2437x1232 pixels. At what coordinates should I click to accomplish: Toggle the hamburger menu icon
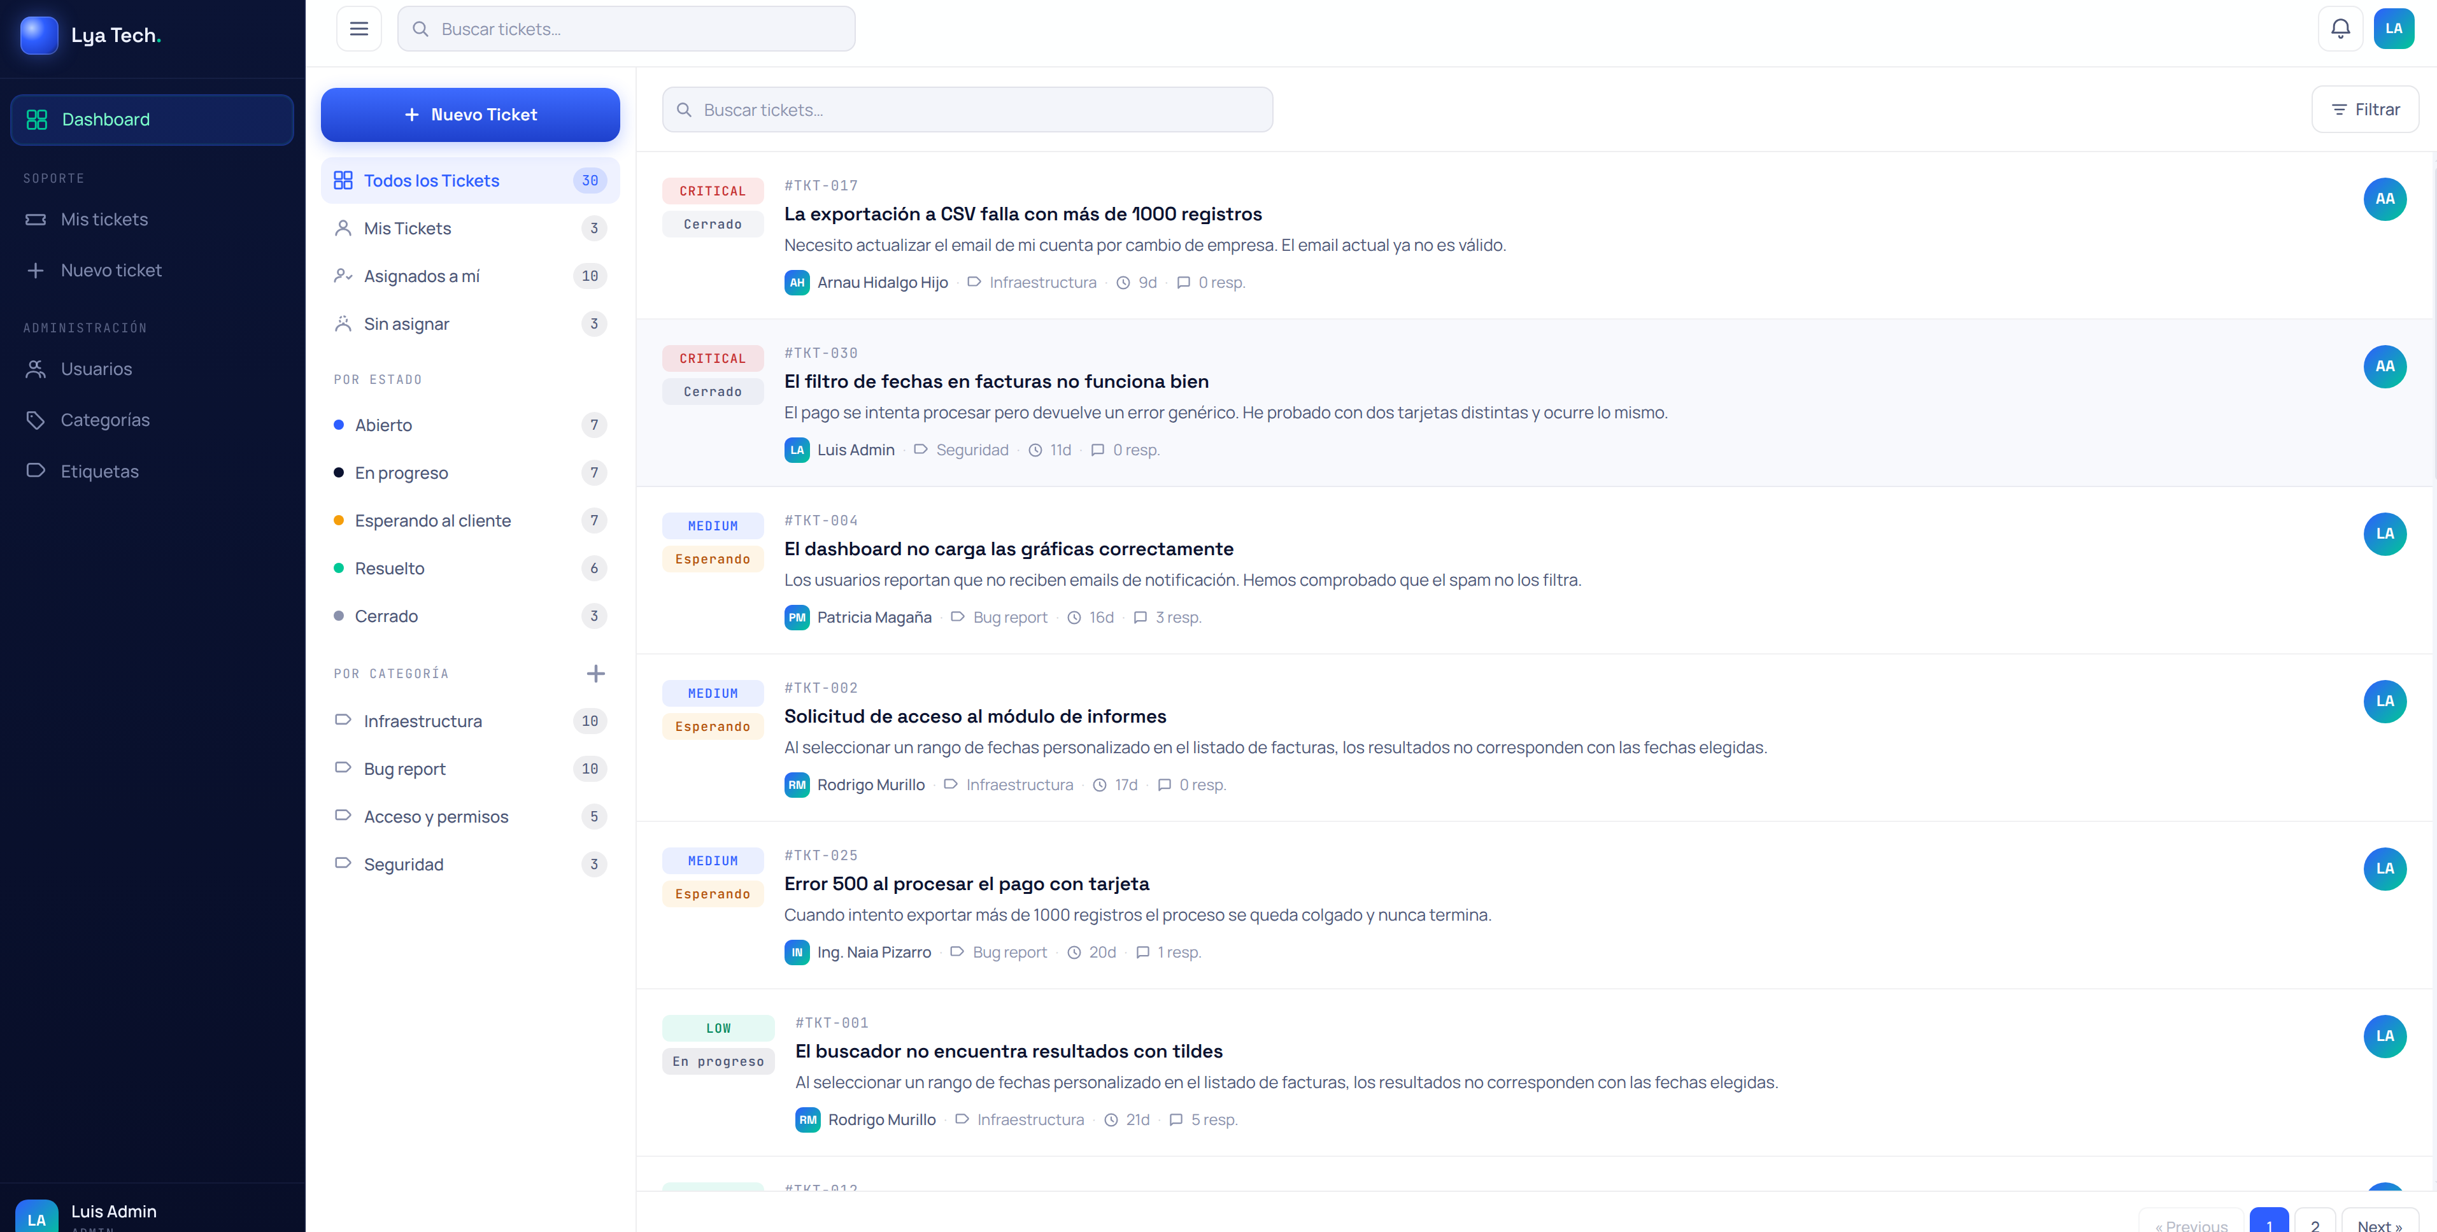coord(359,29)
